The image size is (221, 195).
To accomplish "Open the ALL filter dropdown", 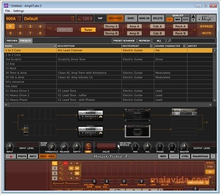I will pyautogui.click(x=159, y=41).
